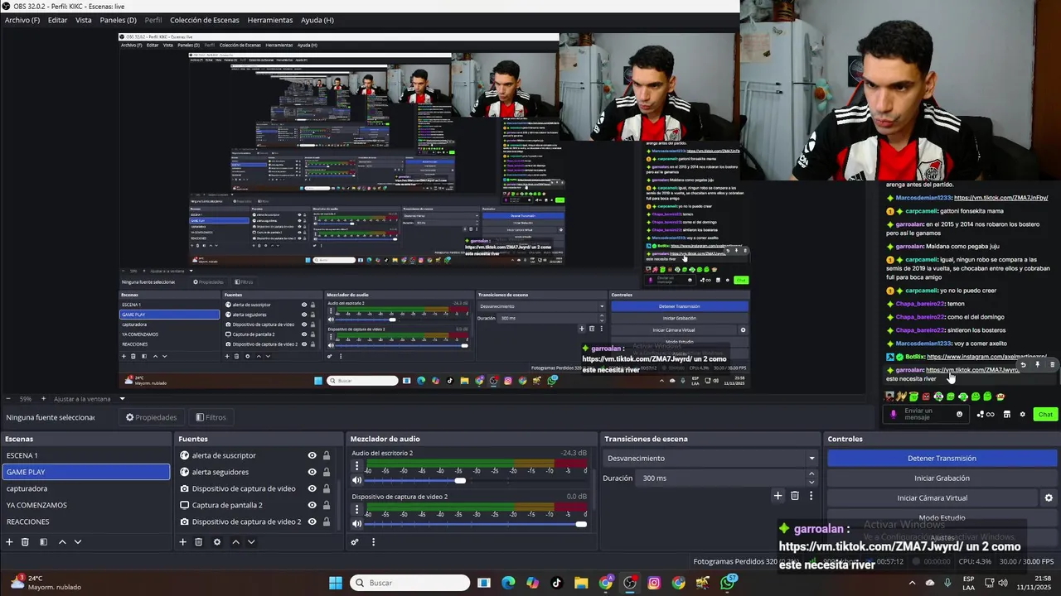This screenshot has width=1061, height=596.
Task: Open Instagram app in the taskbar
Action: 654,583
